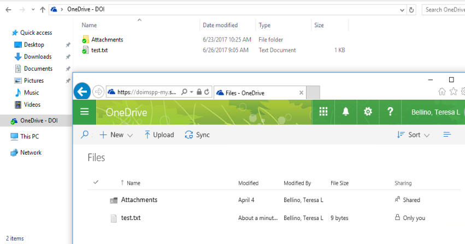The image size is (465, 244).
Task: Open test.txt in OneDrive web
Action: [131, 218]
